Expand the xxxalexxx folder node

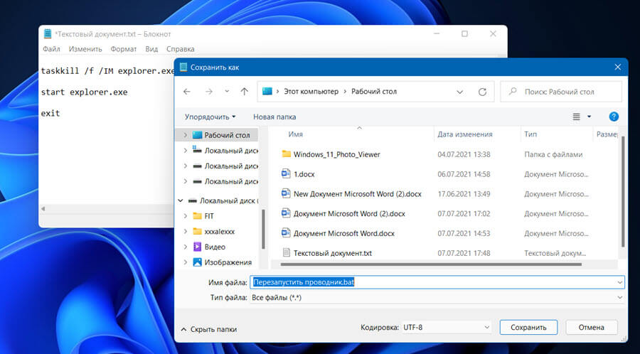(185, 232)
